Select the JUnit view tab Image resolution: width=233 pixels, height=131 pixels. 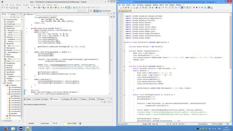point(13,14)
